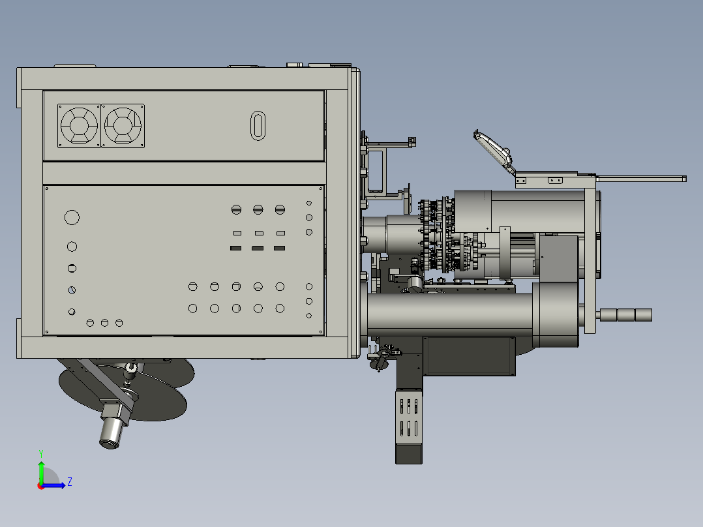Screen dimensions: 703x527
Task: Click the red origin ball of the triad
Action: click(x=40, y=486)
